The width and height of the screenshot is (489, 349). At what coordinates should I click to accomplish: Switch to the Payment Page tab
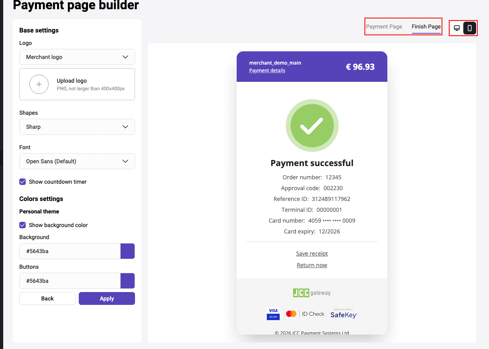(x=384, y=26)
